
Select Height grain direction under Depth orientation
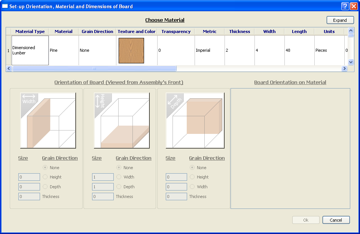tap(192, 177)
